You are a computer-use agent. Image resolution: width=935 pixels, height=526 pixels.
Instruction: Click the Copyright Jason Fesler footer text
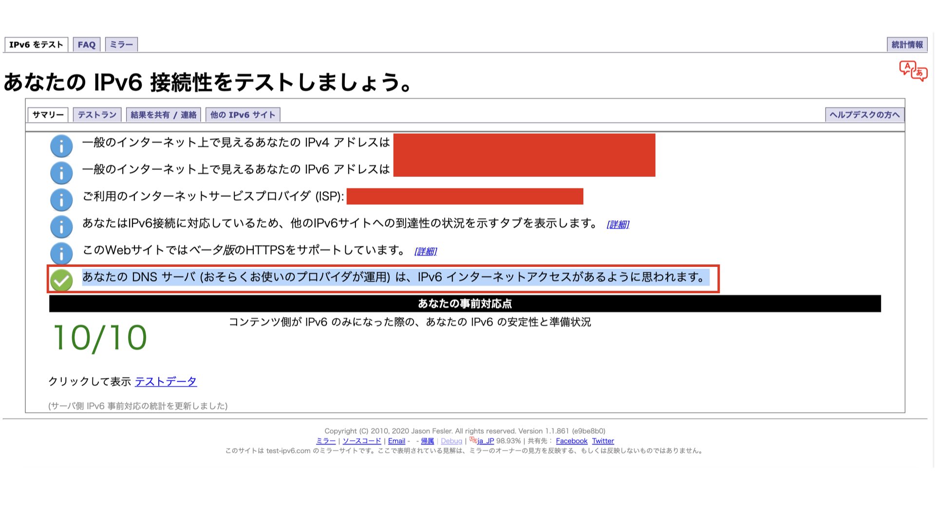pos(465,431)
